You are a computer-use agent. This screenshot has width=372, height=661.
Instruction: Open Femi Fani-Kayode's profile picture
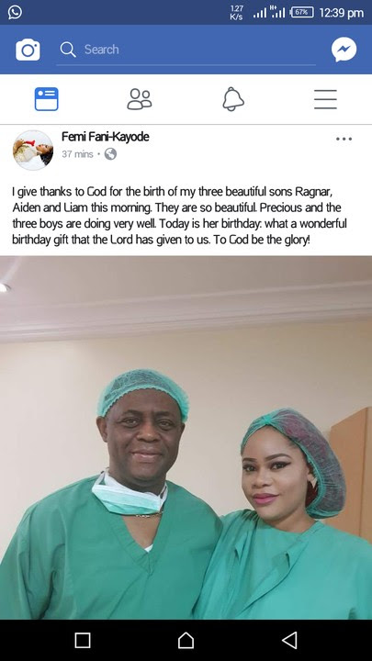pyautogui.click(x=33, y=150)
